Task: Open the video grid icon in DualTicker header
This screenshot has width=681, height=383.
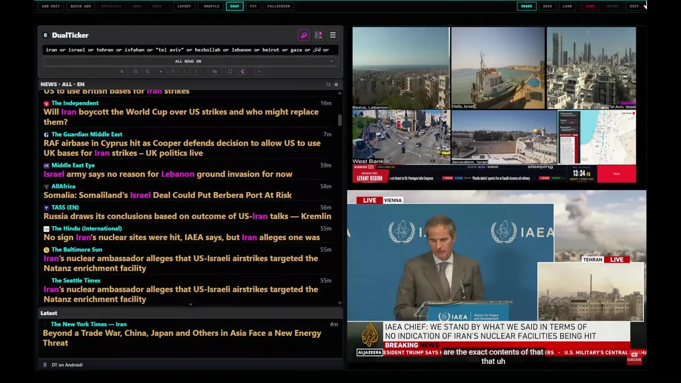Action: pos(318,35)
